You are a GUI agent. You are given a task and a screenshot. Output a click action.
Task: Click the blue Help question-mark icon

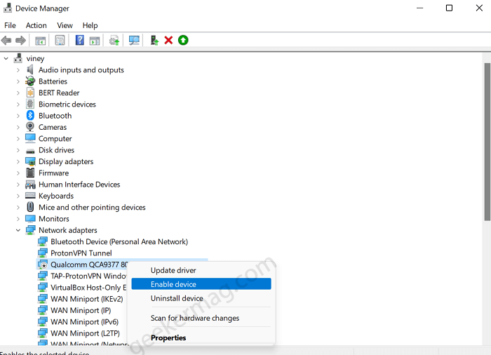pos(80,40)
